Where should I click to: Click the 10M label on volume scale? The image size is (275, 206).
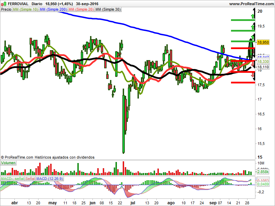point(261,163)
